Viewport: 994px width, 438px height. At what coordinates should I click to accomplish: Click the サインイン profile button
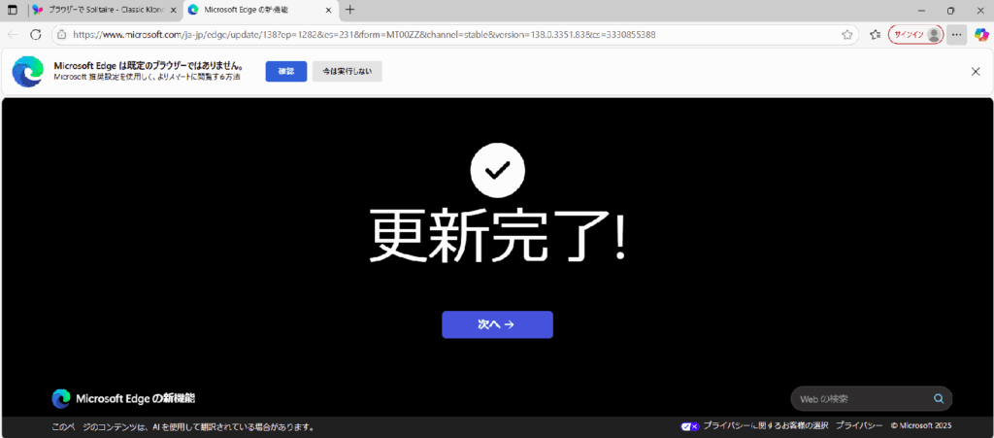915,34
